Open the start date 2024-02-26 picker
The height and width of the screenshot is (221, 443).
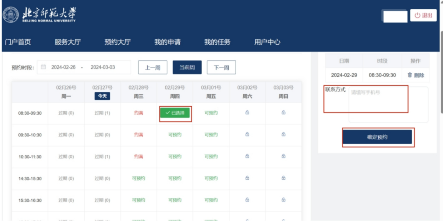pyautogui.click(x=63, y=67)
